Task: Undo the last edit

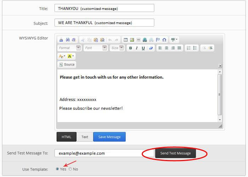Action: pos(110,40)
